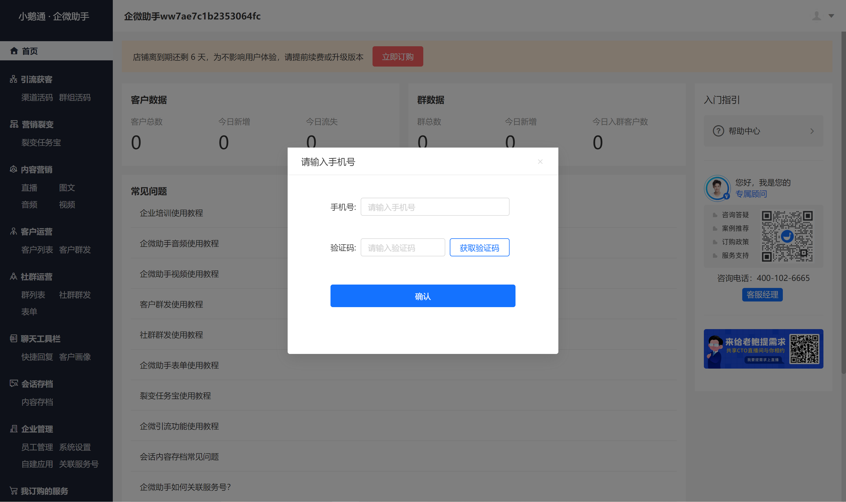The image size is (846, 502).
Task: Click the 引流获客 section icon
Action: click(x=14, y=79)
